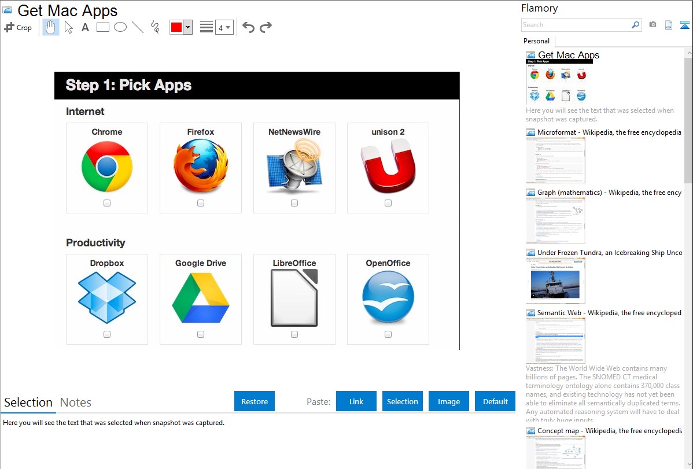Screen dimensions: 693x469
Task: Open the Get Mac Apps snapshot thumbnail
Action: point(559,82)
